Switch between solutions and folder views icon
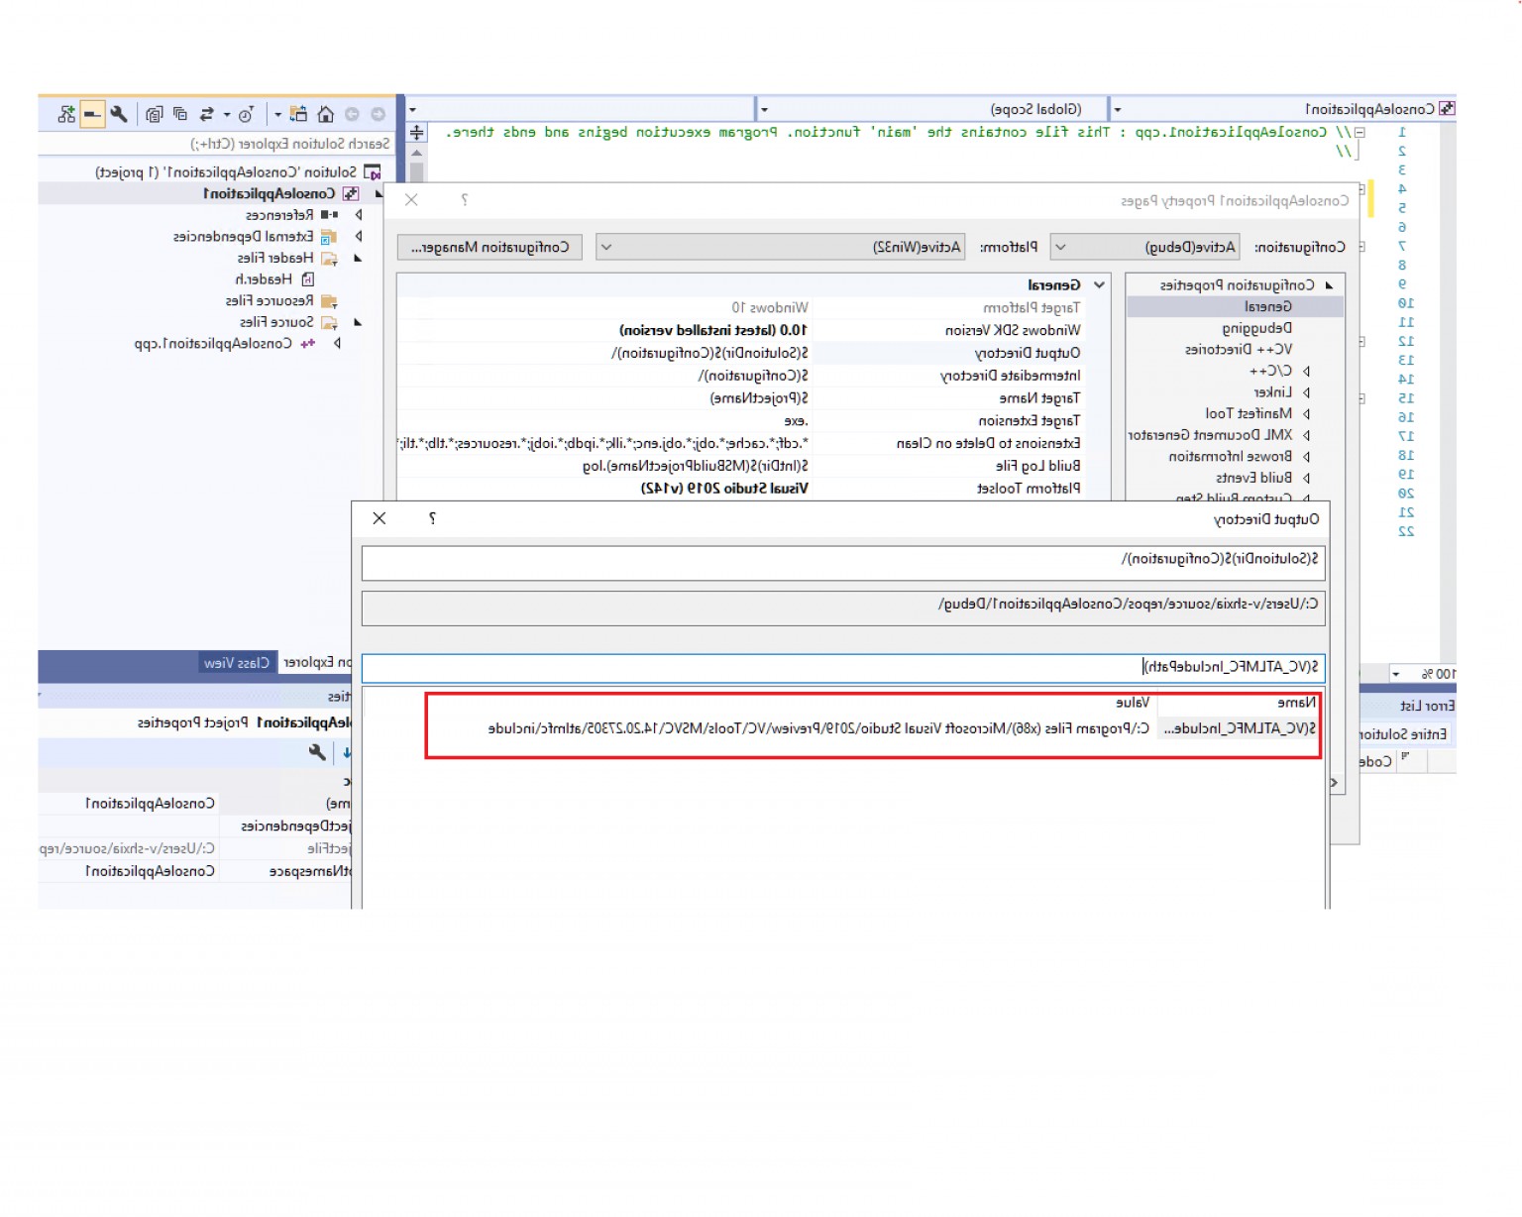Viewport: 1522px width, 1217px height. tap(298, 114)
